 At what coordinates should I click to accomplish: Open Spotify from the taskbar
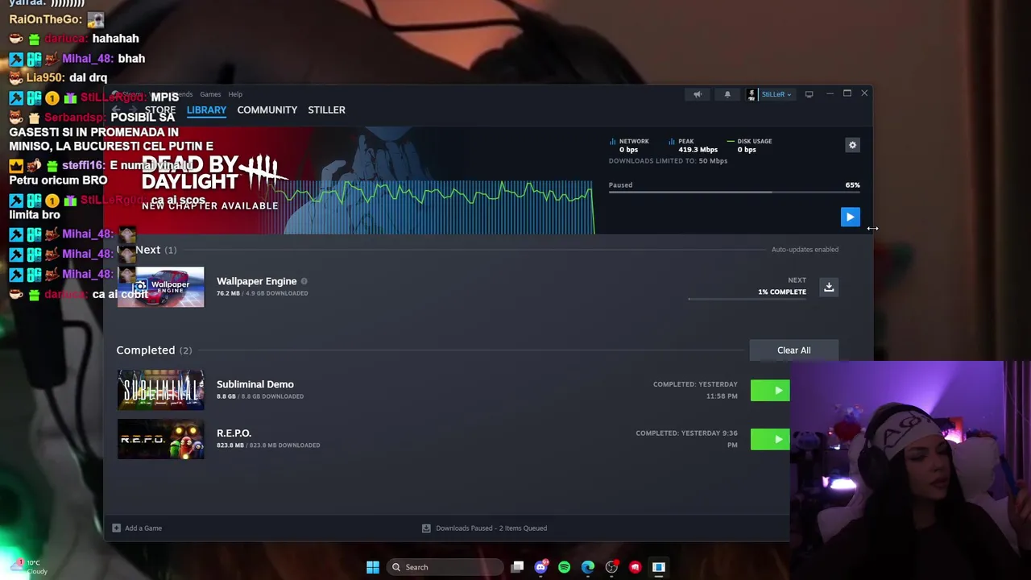pyautogui.click(x=564, y=567)
